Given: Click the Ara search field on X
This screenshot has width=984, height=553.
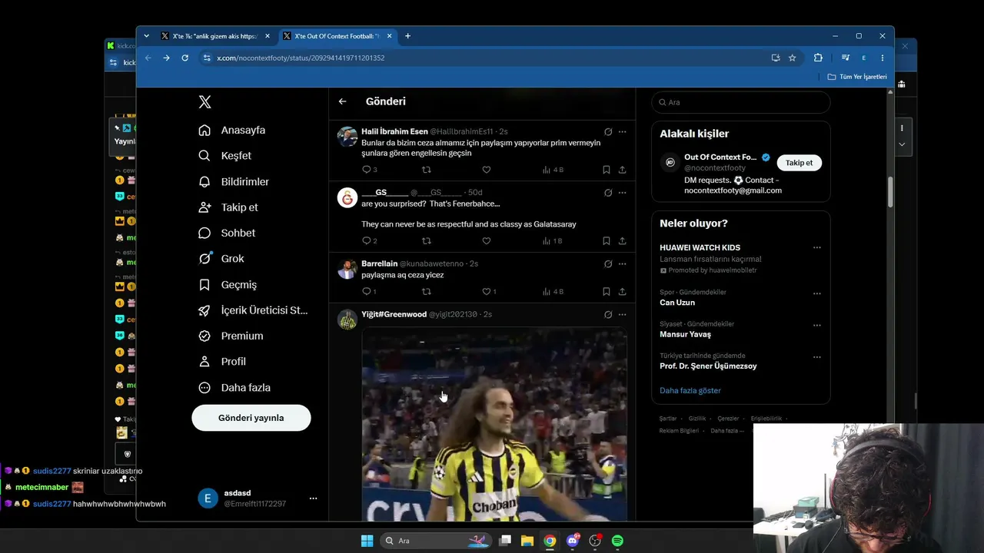Looking at the screenshot, I should [x=741, y=102].
